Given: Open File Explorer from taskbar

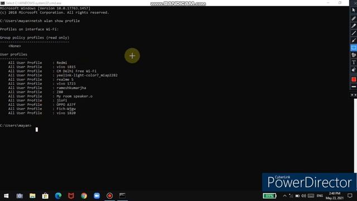Looking at the screenshot, I should click(32, 196).
